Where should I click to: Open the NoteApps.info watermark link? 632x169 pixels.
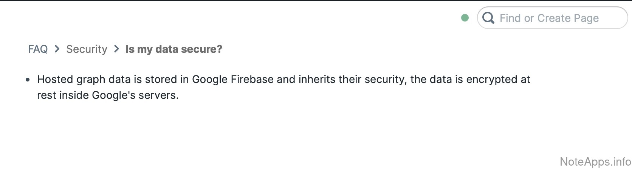coord(595,161)
